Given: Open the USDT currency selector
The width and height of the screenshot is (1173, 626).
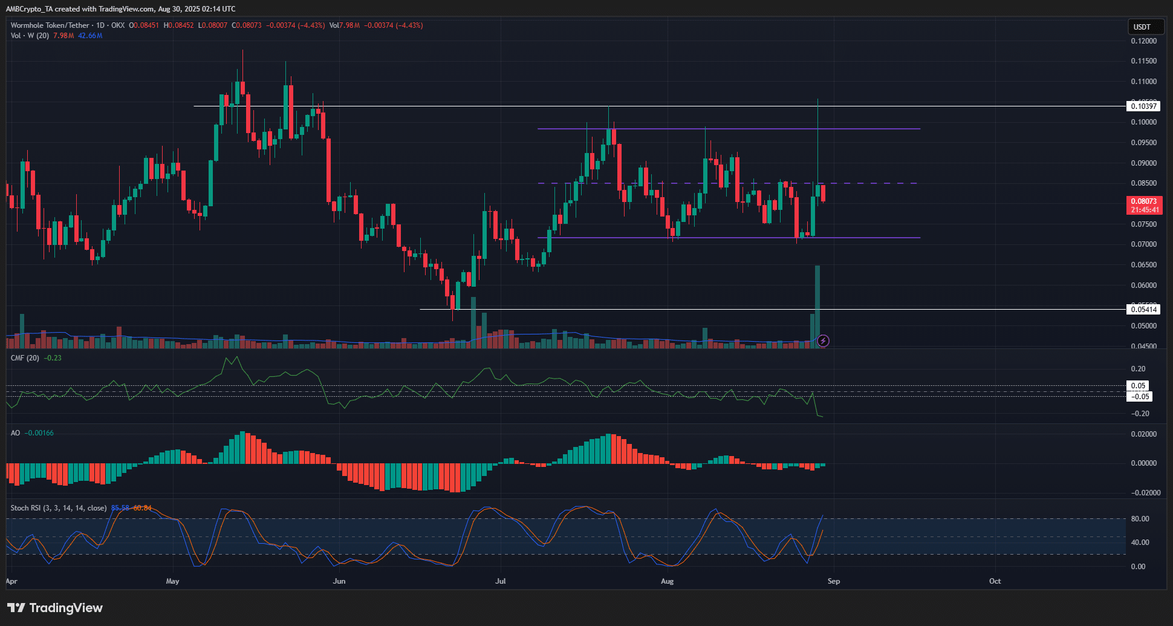Looking at the screenshot, I should [1145, 27].
